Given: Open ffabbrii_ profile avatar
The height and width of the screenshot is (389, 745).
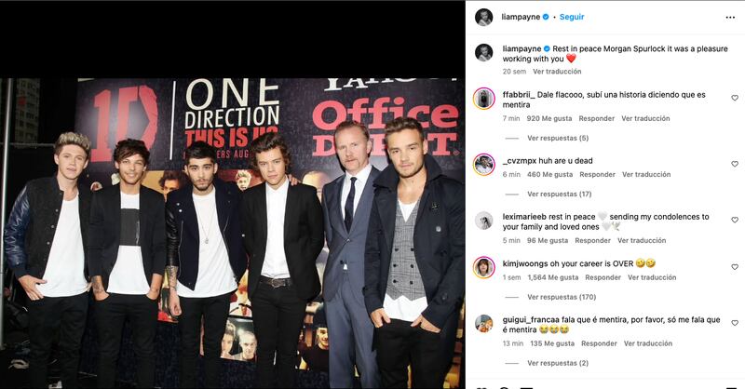Looking at the screenshot, I should tap(483, 99).
